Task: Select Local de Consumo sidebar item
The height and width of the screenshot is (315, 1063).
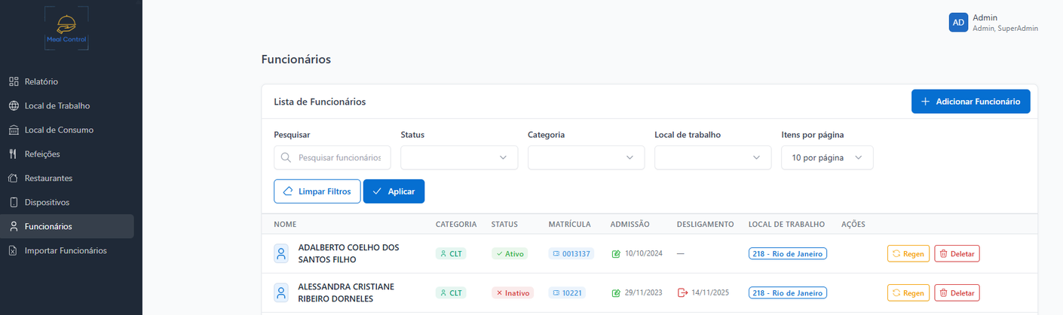Action: point(59,130)
